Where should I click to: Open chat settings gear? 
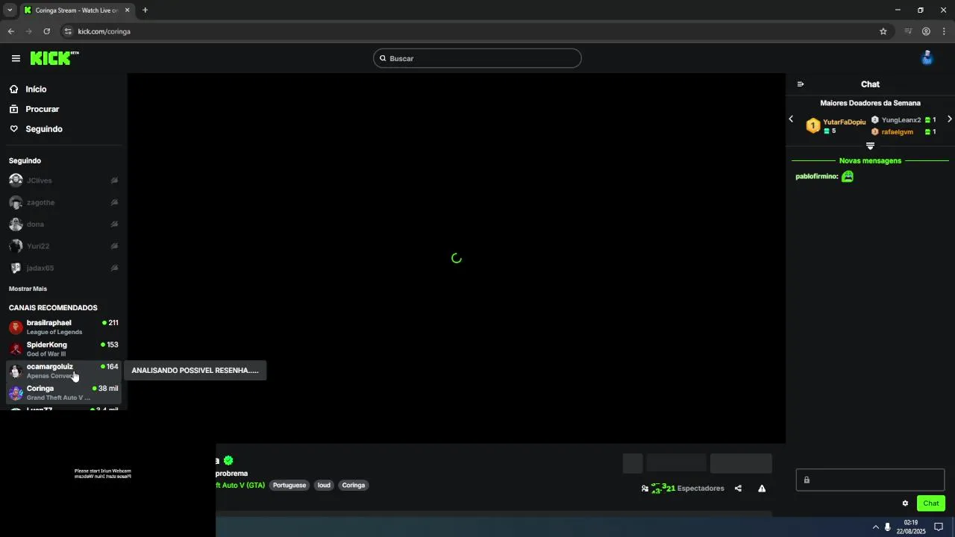[x=905, y=503]
